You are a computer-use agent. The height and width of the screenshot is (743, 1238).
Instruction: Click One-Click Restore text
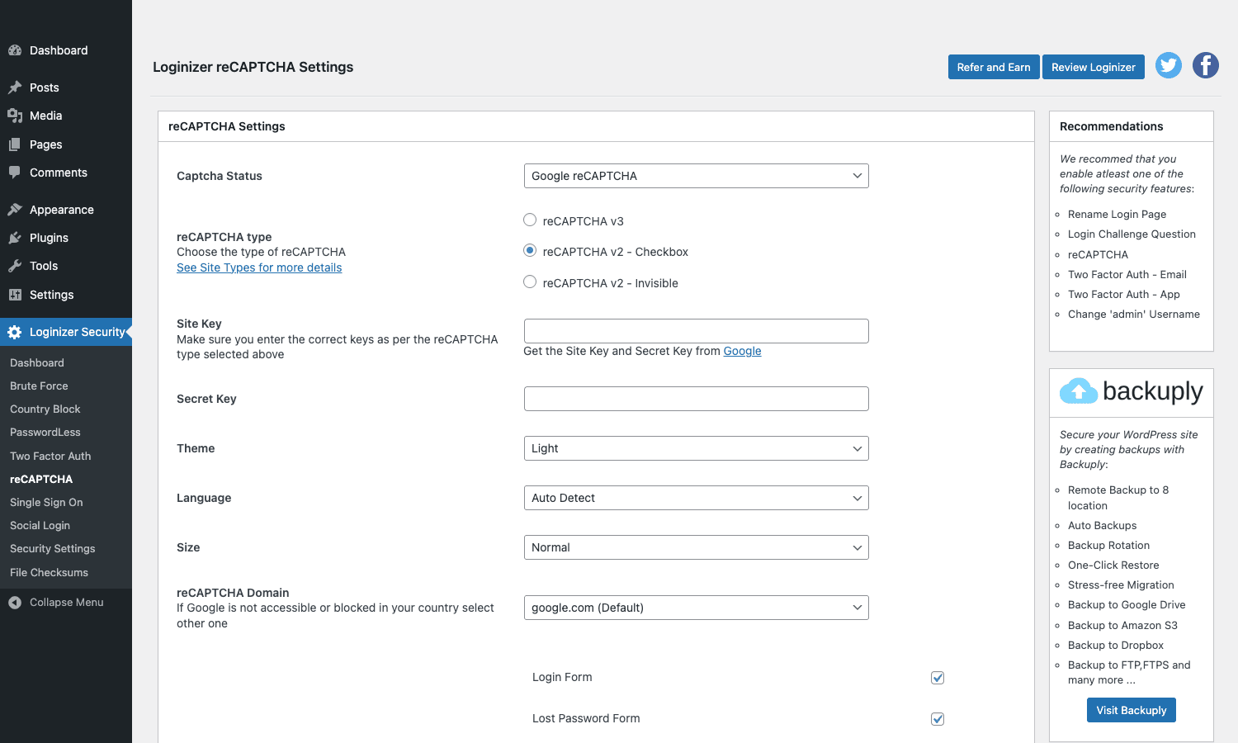point(1113,565)
